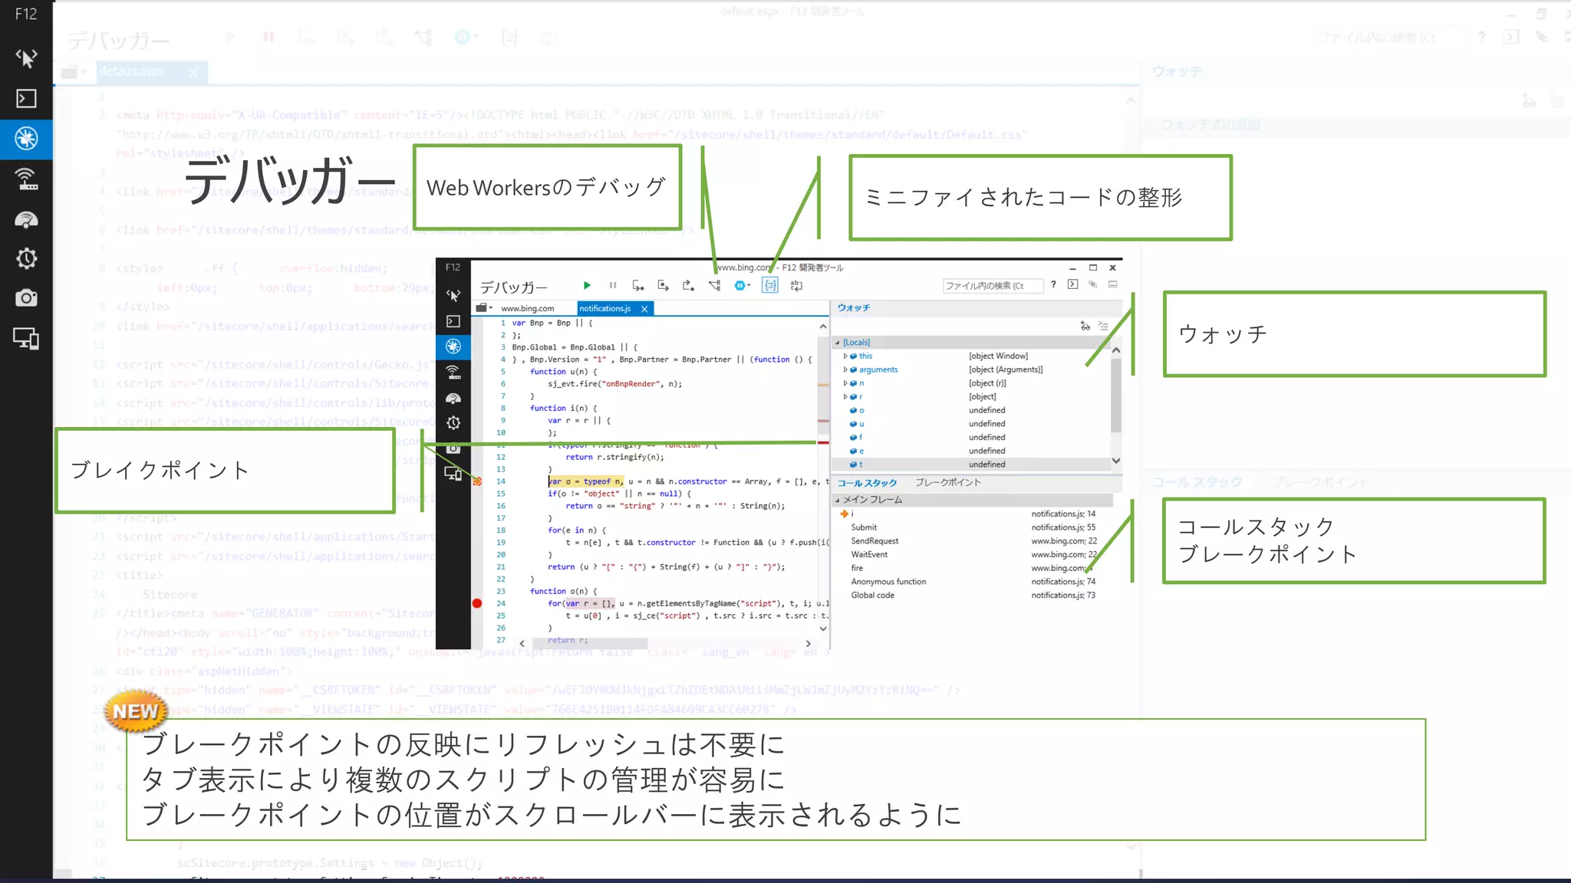Click the Step Out toolbar icon

(x=689, y=285)
